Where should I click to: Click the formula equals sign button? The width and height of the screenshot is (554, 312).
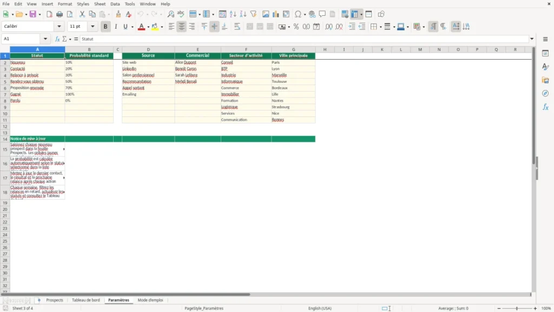[x=76, y=39]
